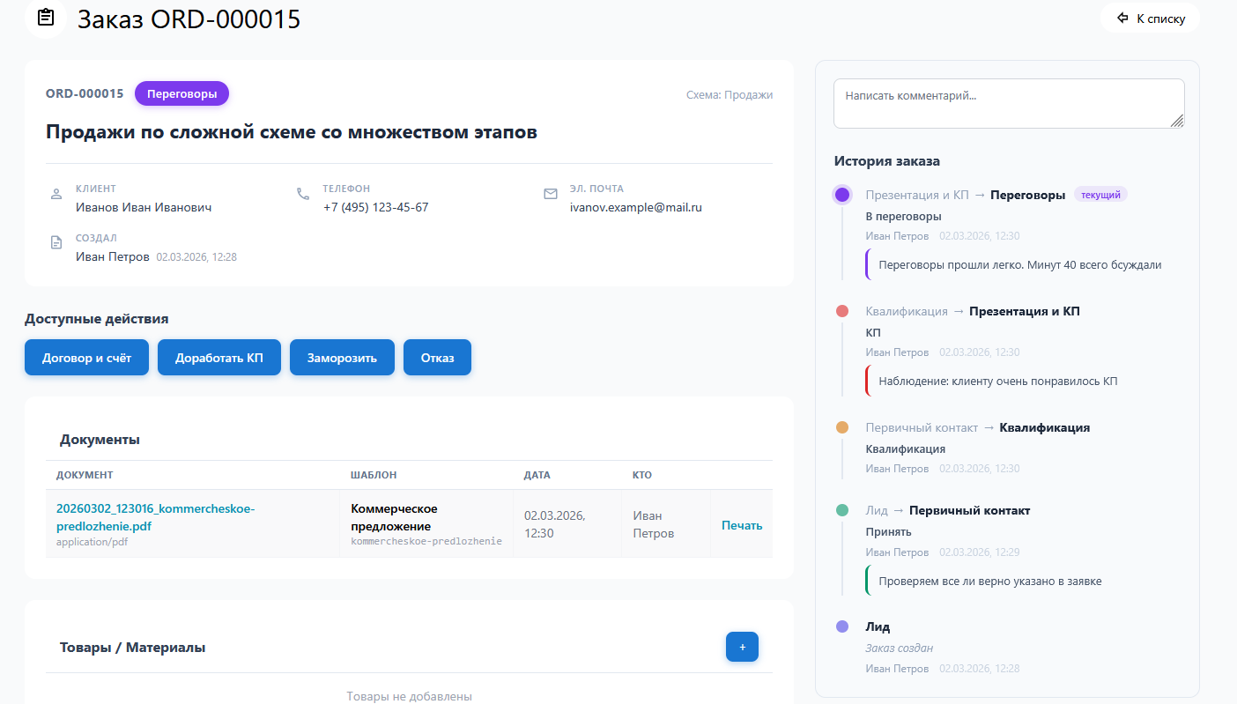
Task: Click the client person icon
Action: click(x=56, y=194)
